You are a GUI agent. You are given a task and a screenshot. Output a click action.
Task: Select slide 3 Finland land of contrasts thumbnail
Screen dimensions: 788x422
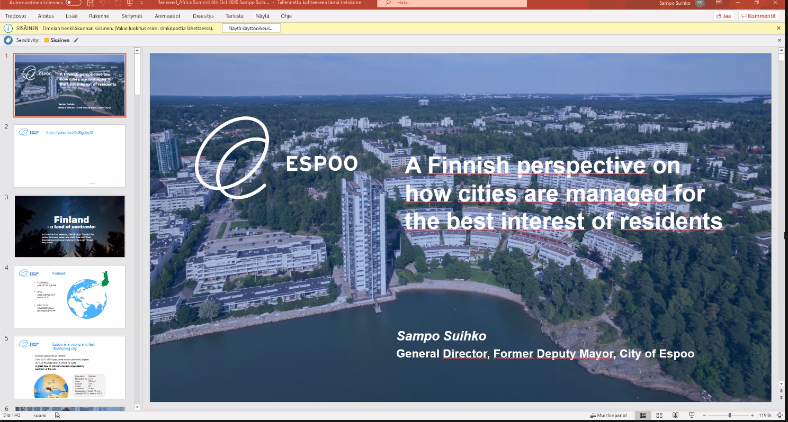click(70, 226)
